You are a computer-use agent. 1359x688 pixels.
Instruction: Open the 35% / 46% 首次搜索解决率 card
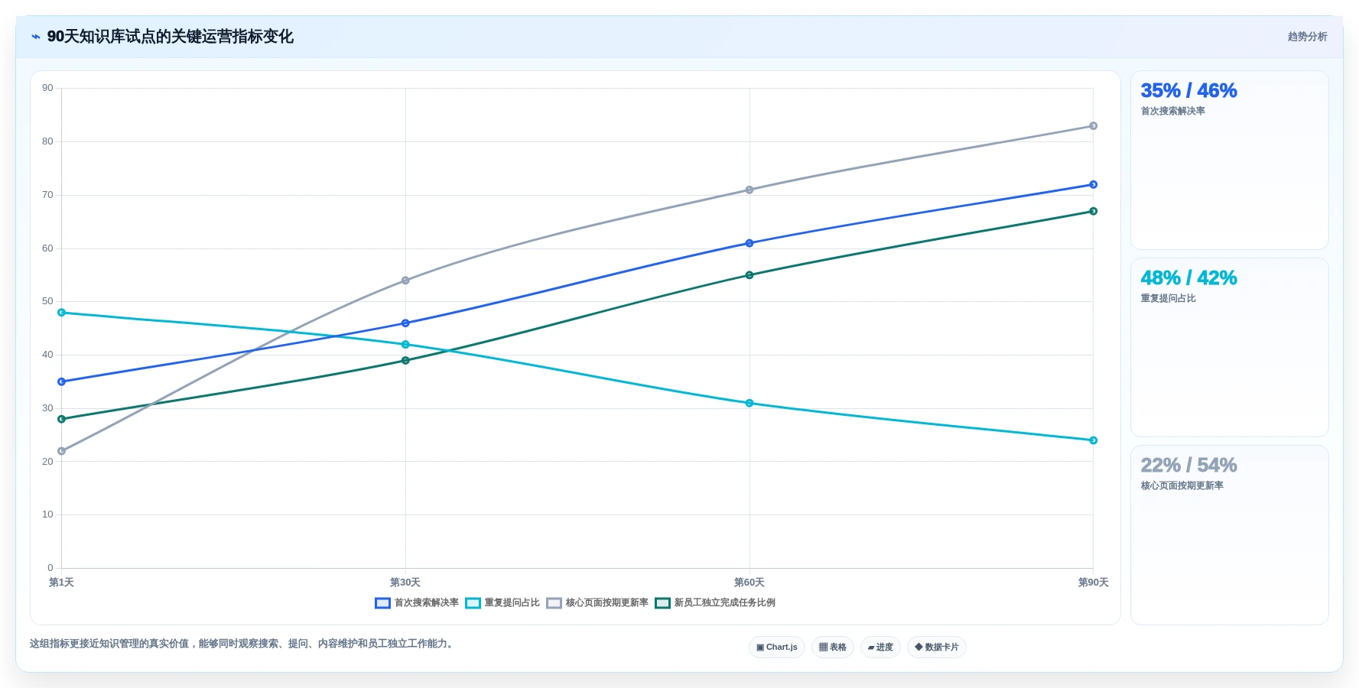[x=1229, y=161]
